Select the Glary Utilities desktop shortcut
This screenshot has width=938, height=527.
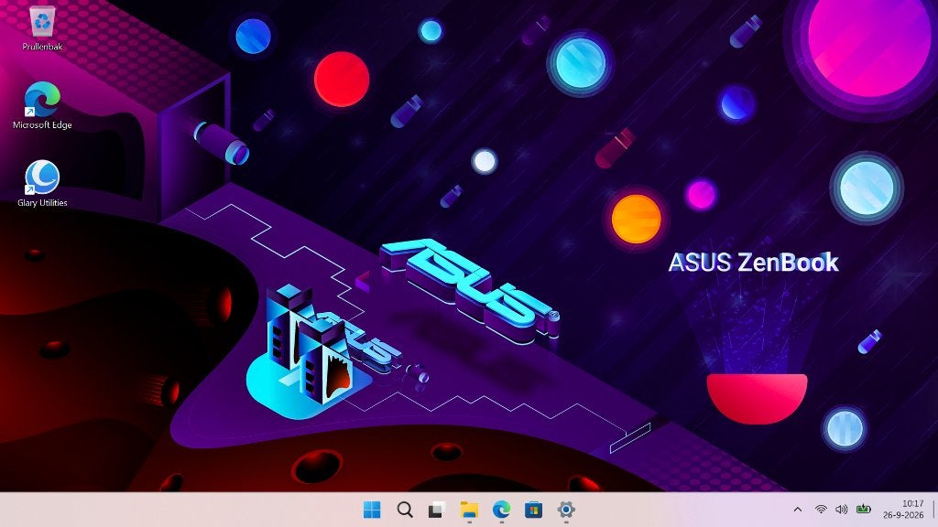(x=42, y=183)
